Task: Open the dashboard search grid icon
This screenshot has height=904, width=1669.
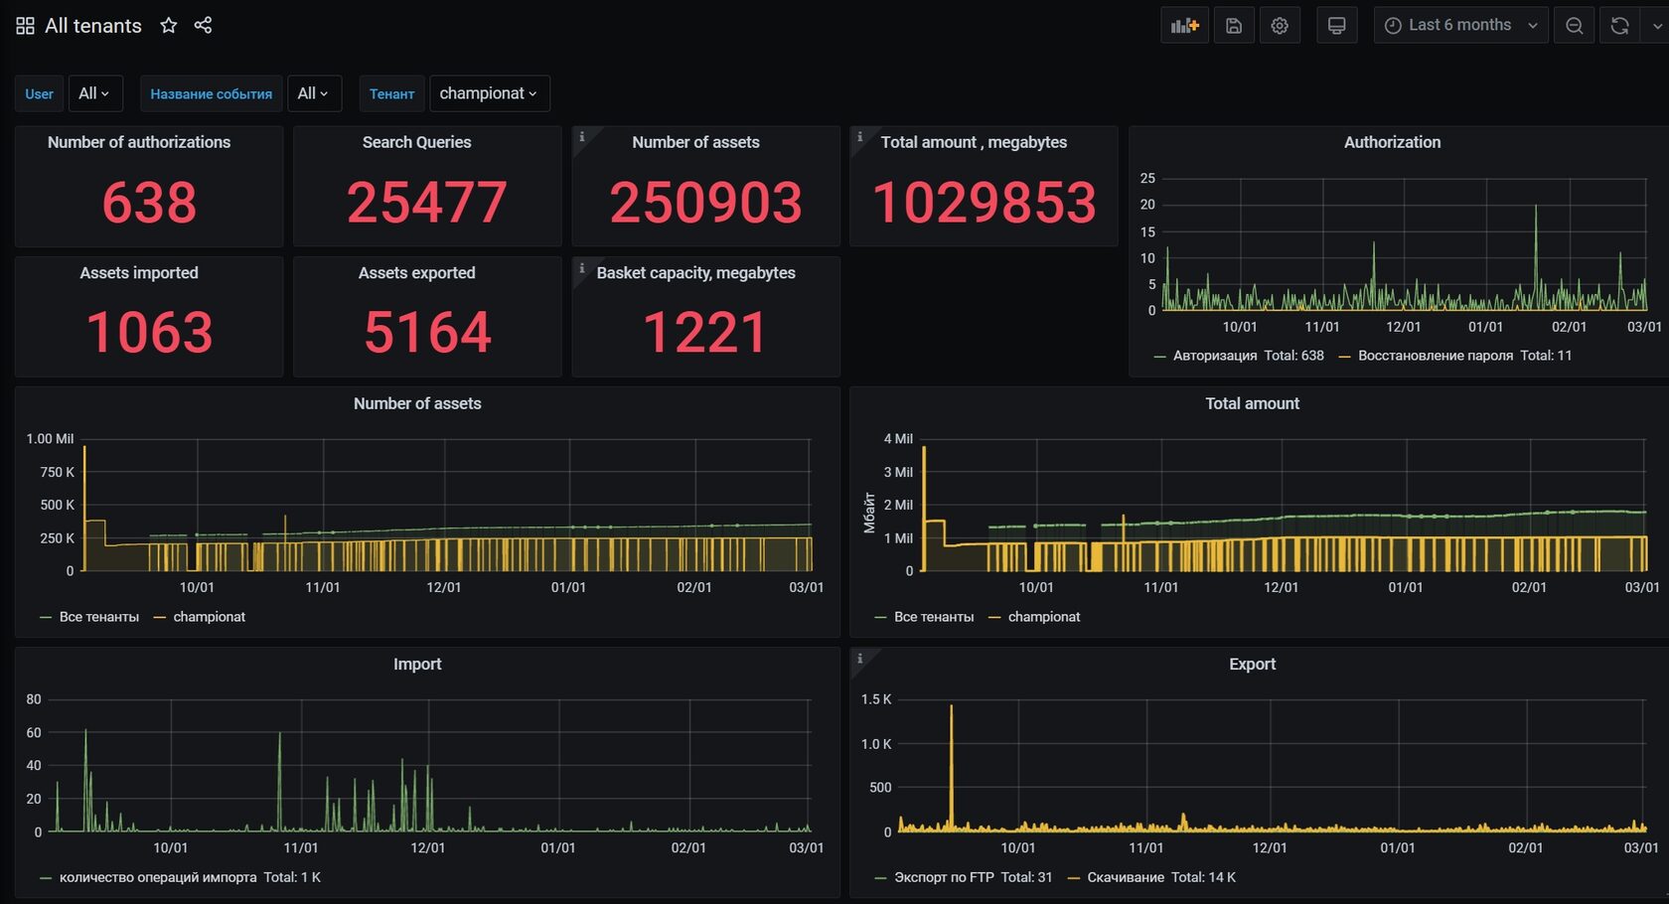Action: [25, 26]
